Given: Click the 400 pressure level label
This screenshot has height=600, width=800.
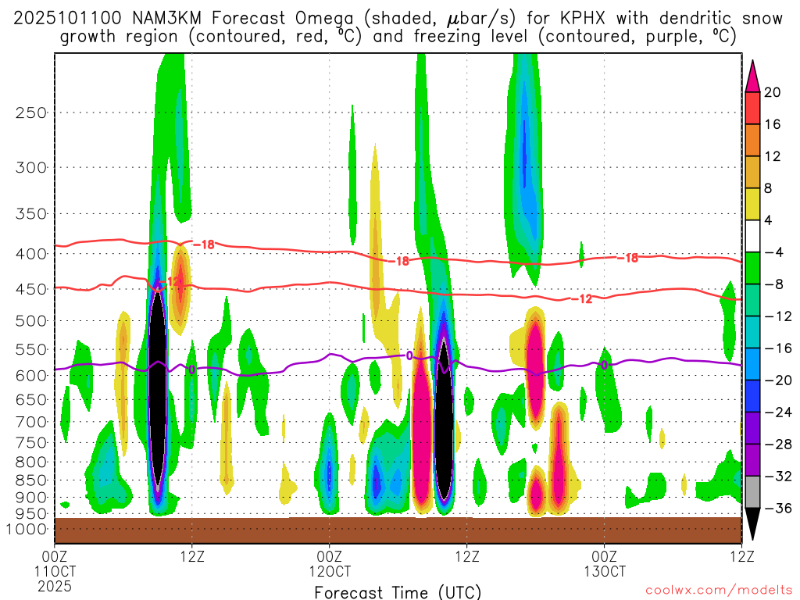Looking at the screenshot, I should (31, 254).
